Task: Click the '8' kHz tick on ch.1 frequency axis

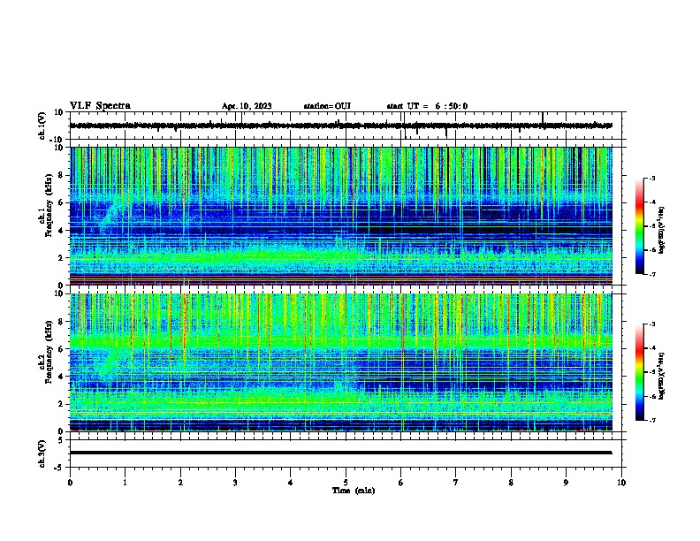Action: (x=62, y=175)
